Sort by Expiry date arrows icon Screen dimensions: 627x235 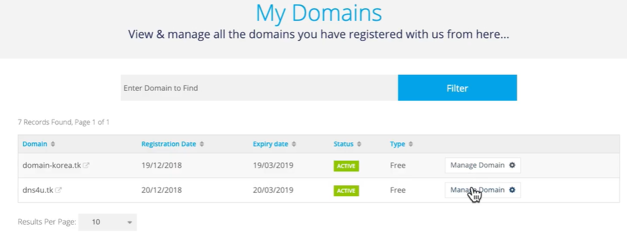coord(294,144)
